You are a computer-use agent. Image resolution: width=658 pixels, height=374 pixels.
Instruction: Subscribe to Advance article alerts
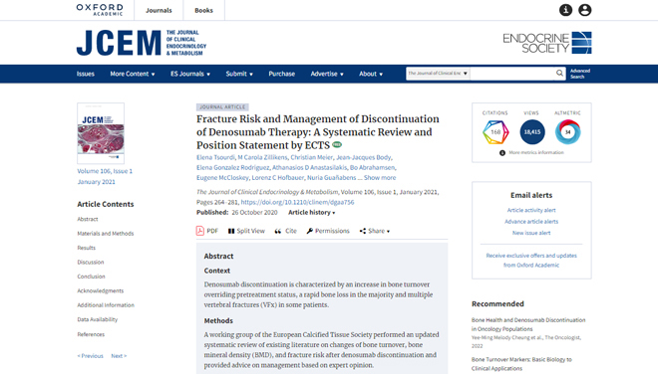pyautogui.click(x=531, y=222)
